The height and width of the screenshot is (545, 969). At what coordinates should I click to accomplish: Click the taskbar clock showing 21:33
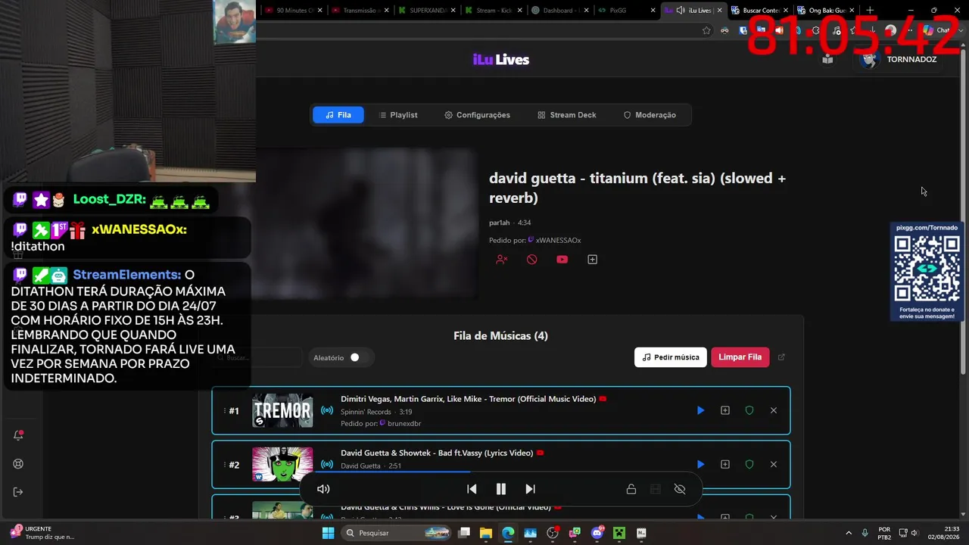tap(942, 533)
